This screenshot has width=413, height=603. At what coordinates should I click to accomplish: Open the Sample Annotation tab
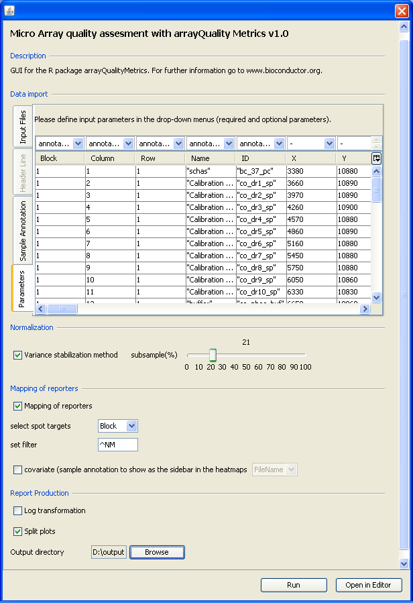coord(23,230)
